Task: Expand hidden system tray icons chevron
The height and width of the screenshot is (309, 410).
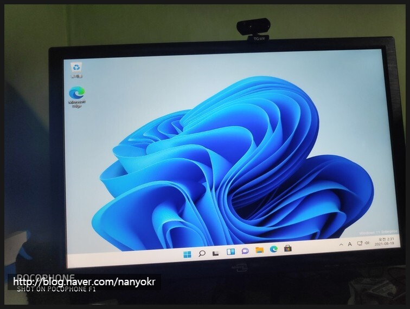Action: 341,245
